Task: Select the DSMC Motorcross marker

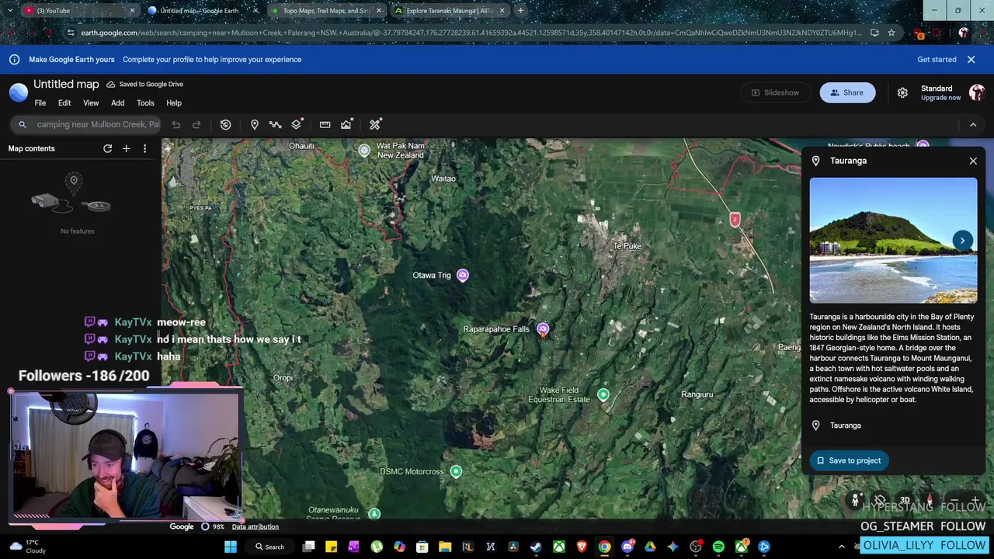Action: click(x=456, y=471)
